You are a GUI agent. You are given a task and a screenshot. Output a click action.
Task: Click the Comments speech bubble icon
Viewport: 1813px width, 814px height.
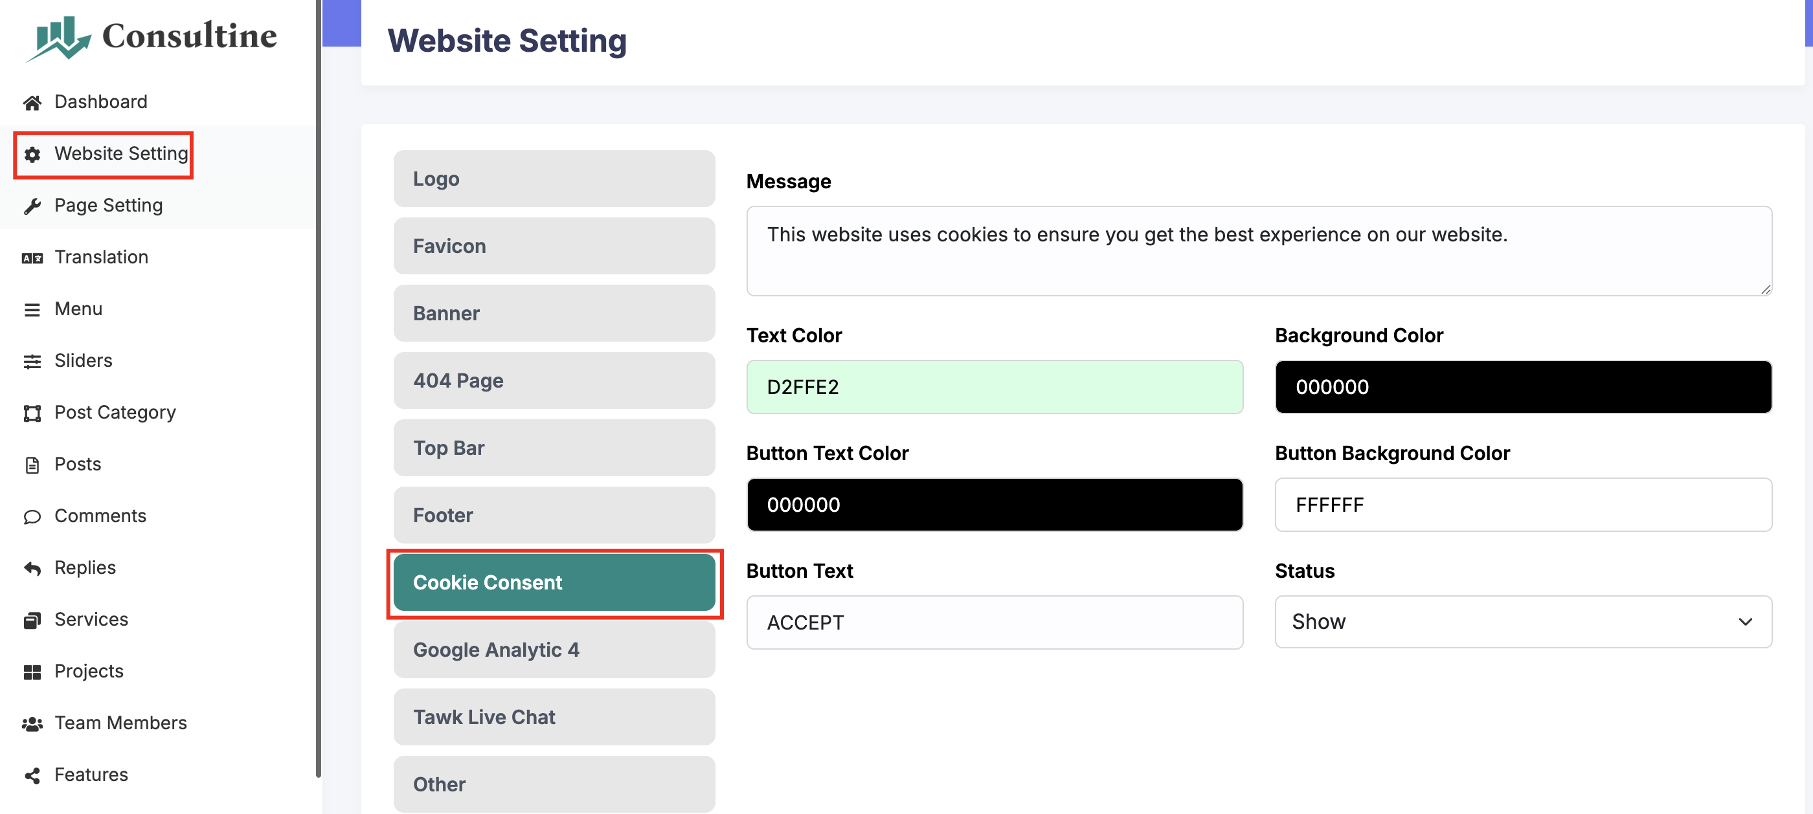(x=32, y=516)
